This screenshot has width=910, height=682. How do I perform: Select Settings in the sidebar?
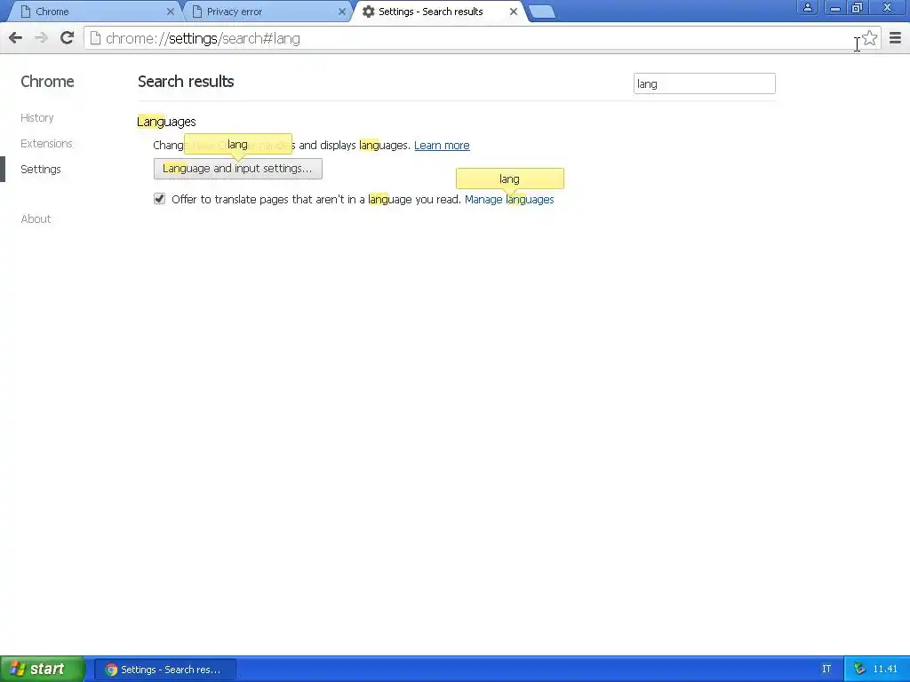point(41,170)
